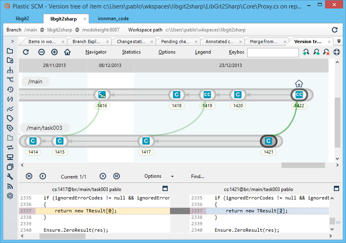Viewport: 346px width, 243px height.
Task: Open the version tree Options
Action: (x=167, y=52)
